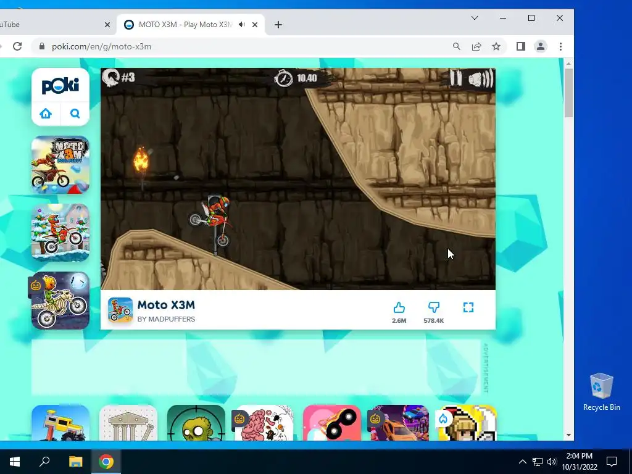Viewport: 632px width, 474px height.
Task: Open the pink car drawing game tile
Action: [331, 423]
